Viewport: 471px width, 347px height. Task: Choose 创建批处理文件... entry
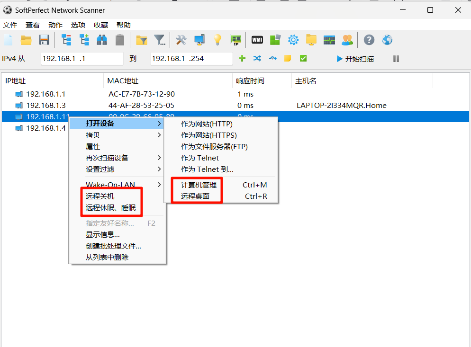117,246
